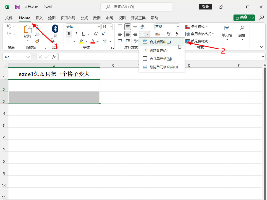Open the number format 常规 dropdown

pyautogui.click(x=178, y=27)
